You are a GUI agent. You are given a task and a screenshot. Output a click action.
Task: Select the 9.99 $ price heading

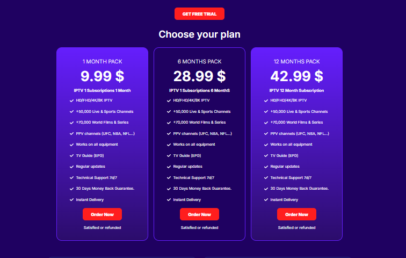102,76
